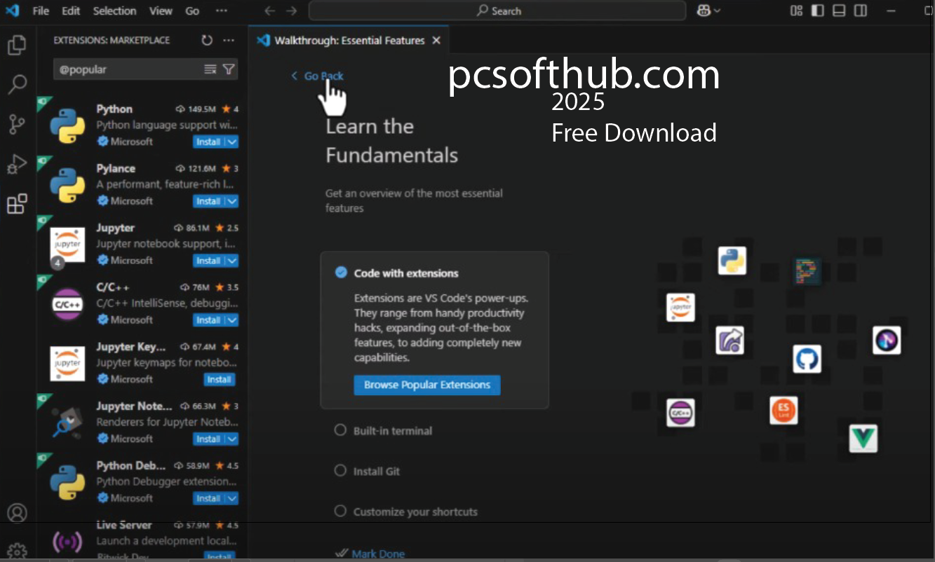Toggle Secondary Side Bar layout icon
This screenshot has height=562, width=935.
click(861, 11)
